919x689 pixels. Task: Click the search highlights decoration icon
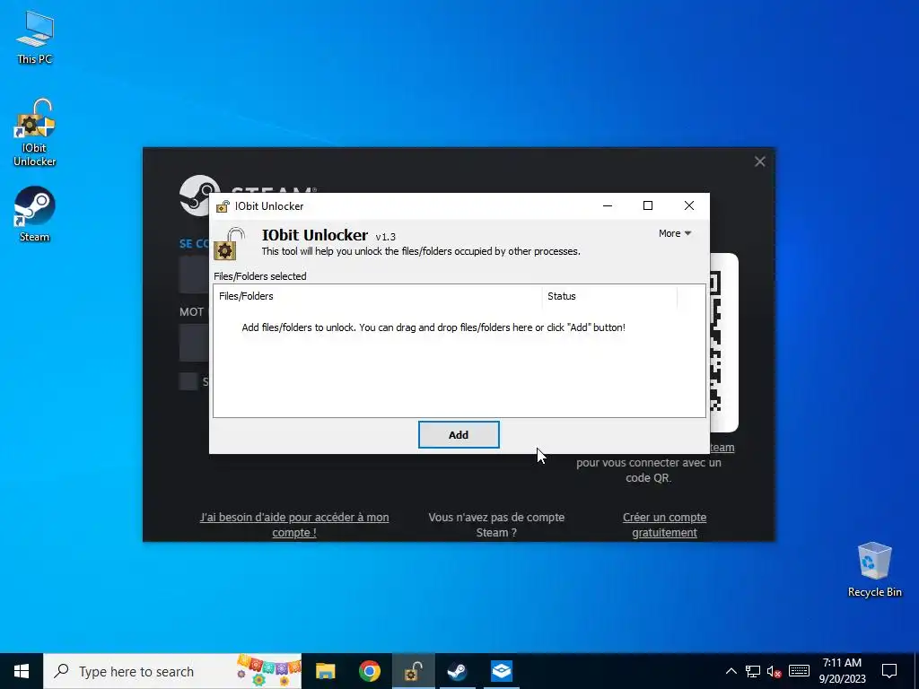pos(269,671)
